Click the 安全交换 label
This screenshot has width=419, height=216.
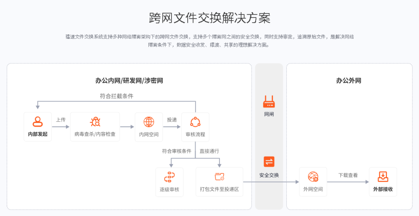point(269,175)
